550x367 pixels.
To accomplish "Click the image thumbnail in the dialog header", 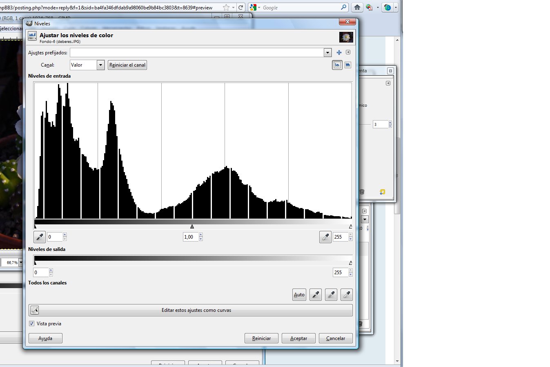I will pyautogui.click(x=346, y=37).
